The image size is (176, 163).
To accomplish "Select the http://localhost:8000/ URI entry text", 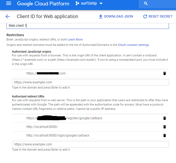I will [42, 127].
